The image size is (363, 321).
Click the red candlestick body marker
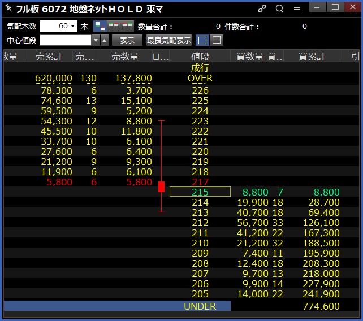tap(161, 186)
